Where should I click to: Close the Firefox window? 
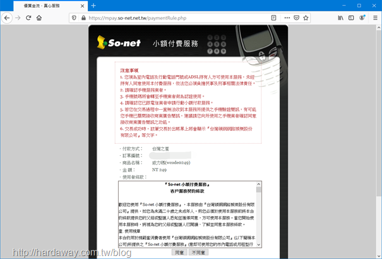374,5
